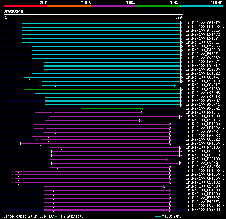The image size is (226, 219).
Task: Open hit UniRef100_B9T4C2
Action: 203,35
